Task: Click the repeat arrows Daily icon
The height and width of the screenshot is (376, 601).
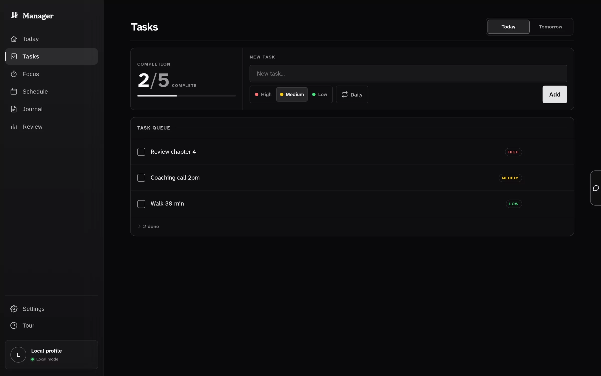Action: tap(345, 95)
